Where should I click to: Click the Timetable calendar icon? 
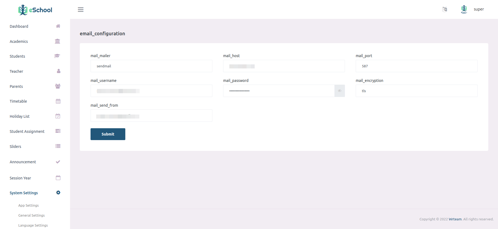point(58,101)
